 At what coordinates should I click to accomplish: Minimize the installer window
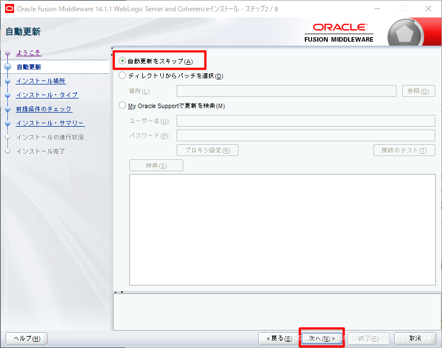tap(377, 9)
